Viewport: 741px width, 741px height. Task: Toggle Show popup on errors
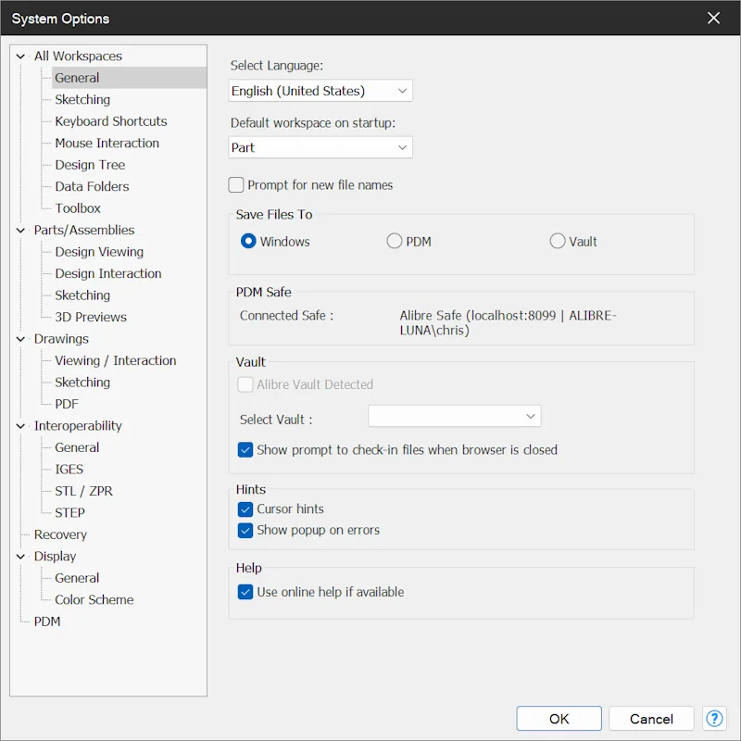[x=245, y=530]
